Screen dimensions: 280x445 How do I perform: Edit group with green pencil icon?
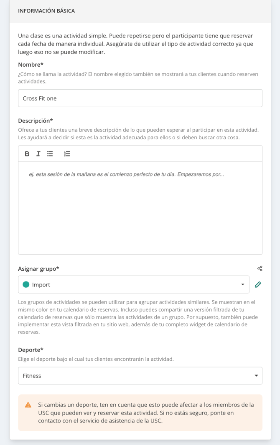258,284
